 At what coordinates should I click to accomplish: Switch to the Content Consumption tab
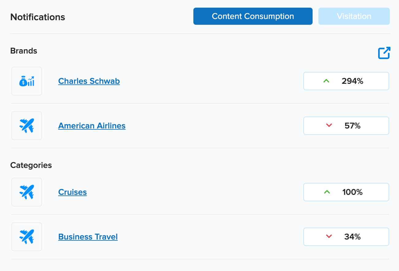coord(253,16)
